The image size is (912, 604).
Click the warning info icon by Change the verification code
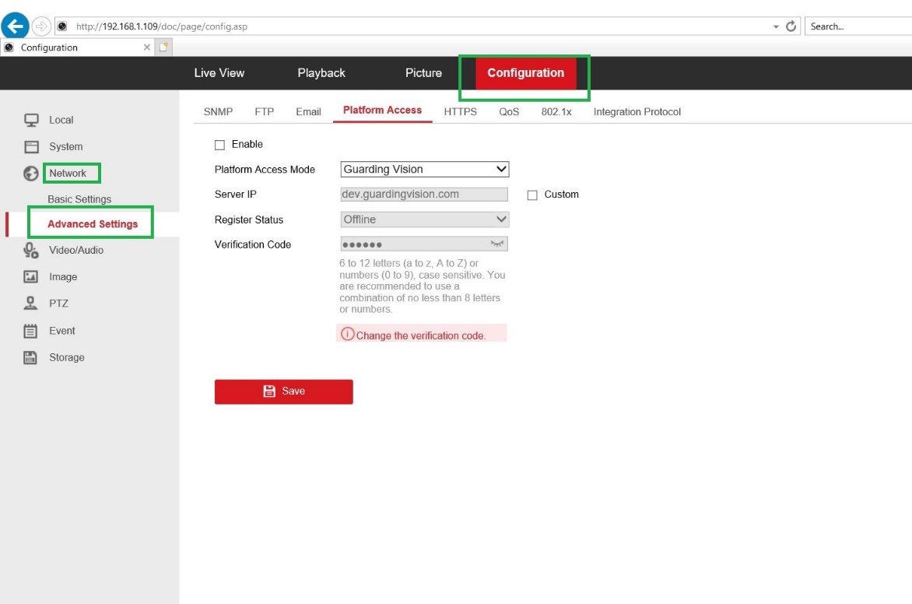tap(347, 334)
